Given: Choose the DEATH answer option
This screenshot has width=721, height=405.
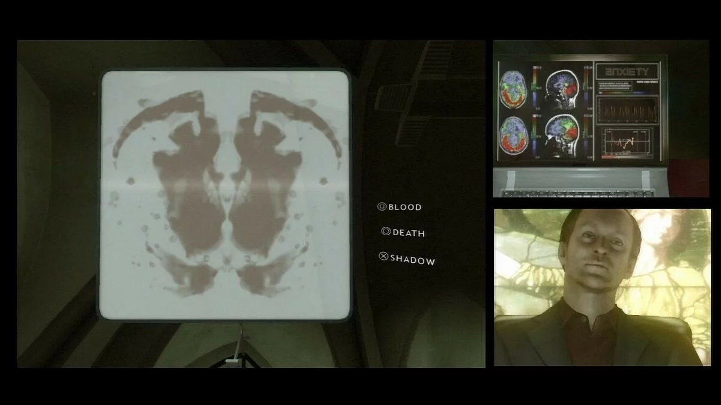Looking at the screenshot, I should [403, 232].
